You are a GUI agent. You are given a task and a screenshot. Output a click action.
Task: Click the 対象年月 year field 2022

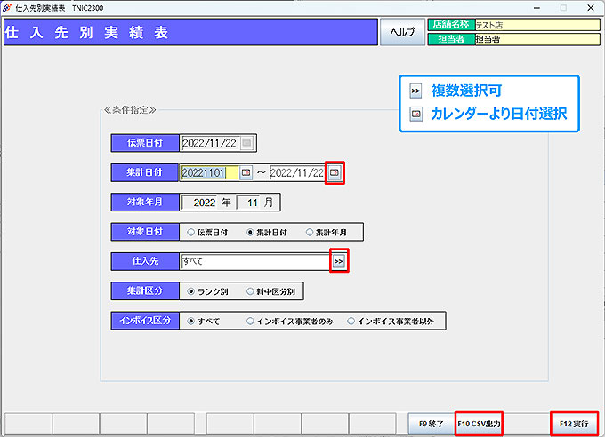point(200,203)
